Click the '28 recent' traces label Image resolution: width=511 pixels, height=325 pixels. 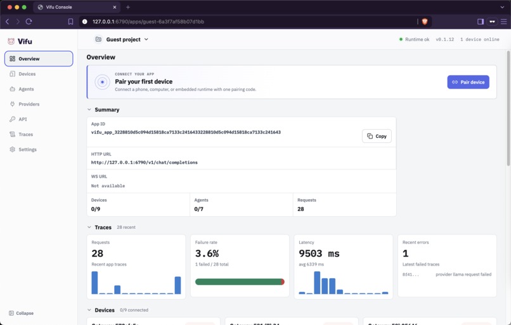click(126, 227)
